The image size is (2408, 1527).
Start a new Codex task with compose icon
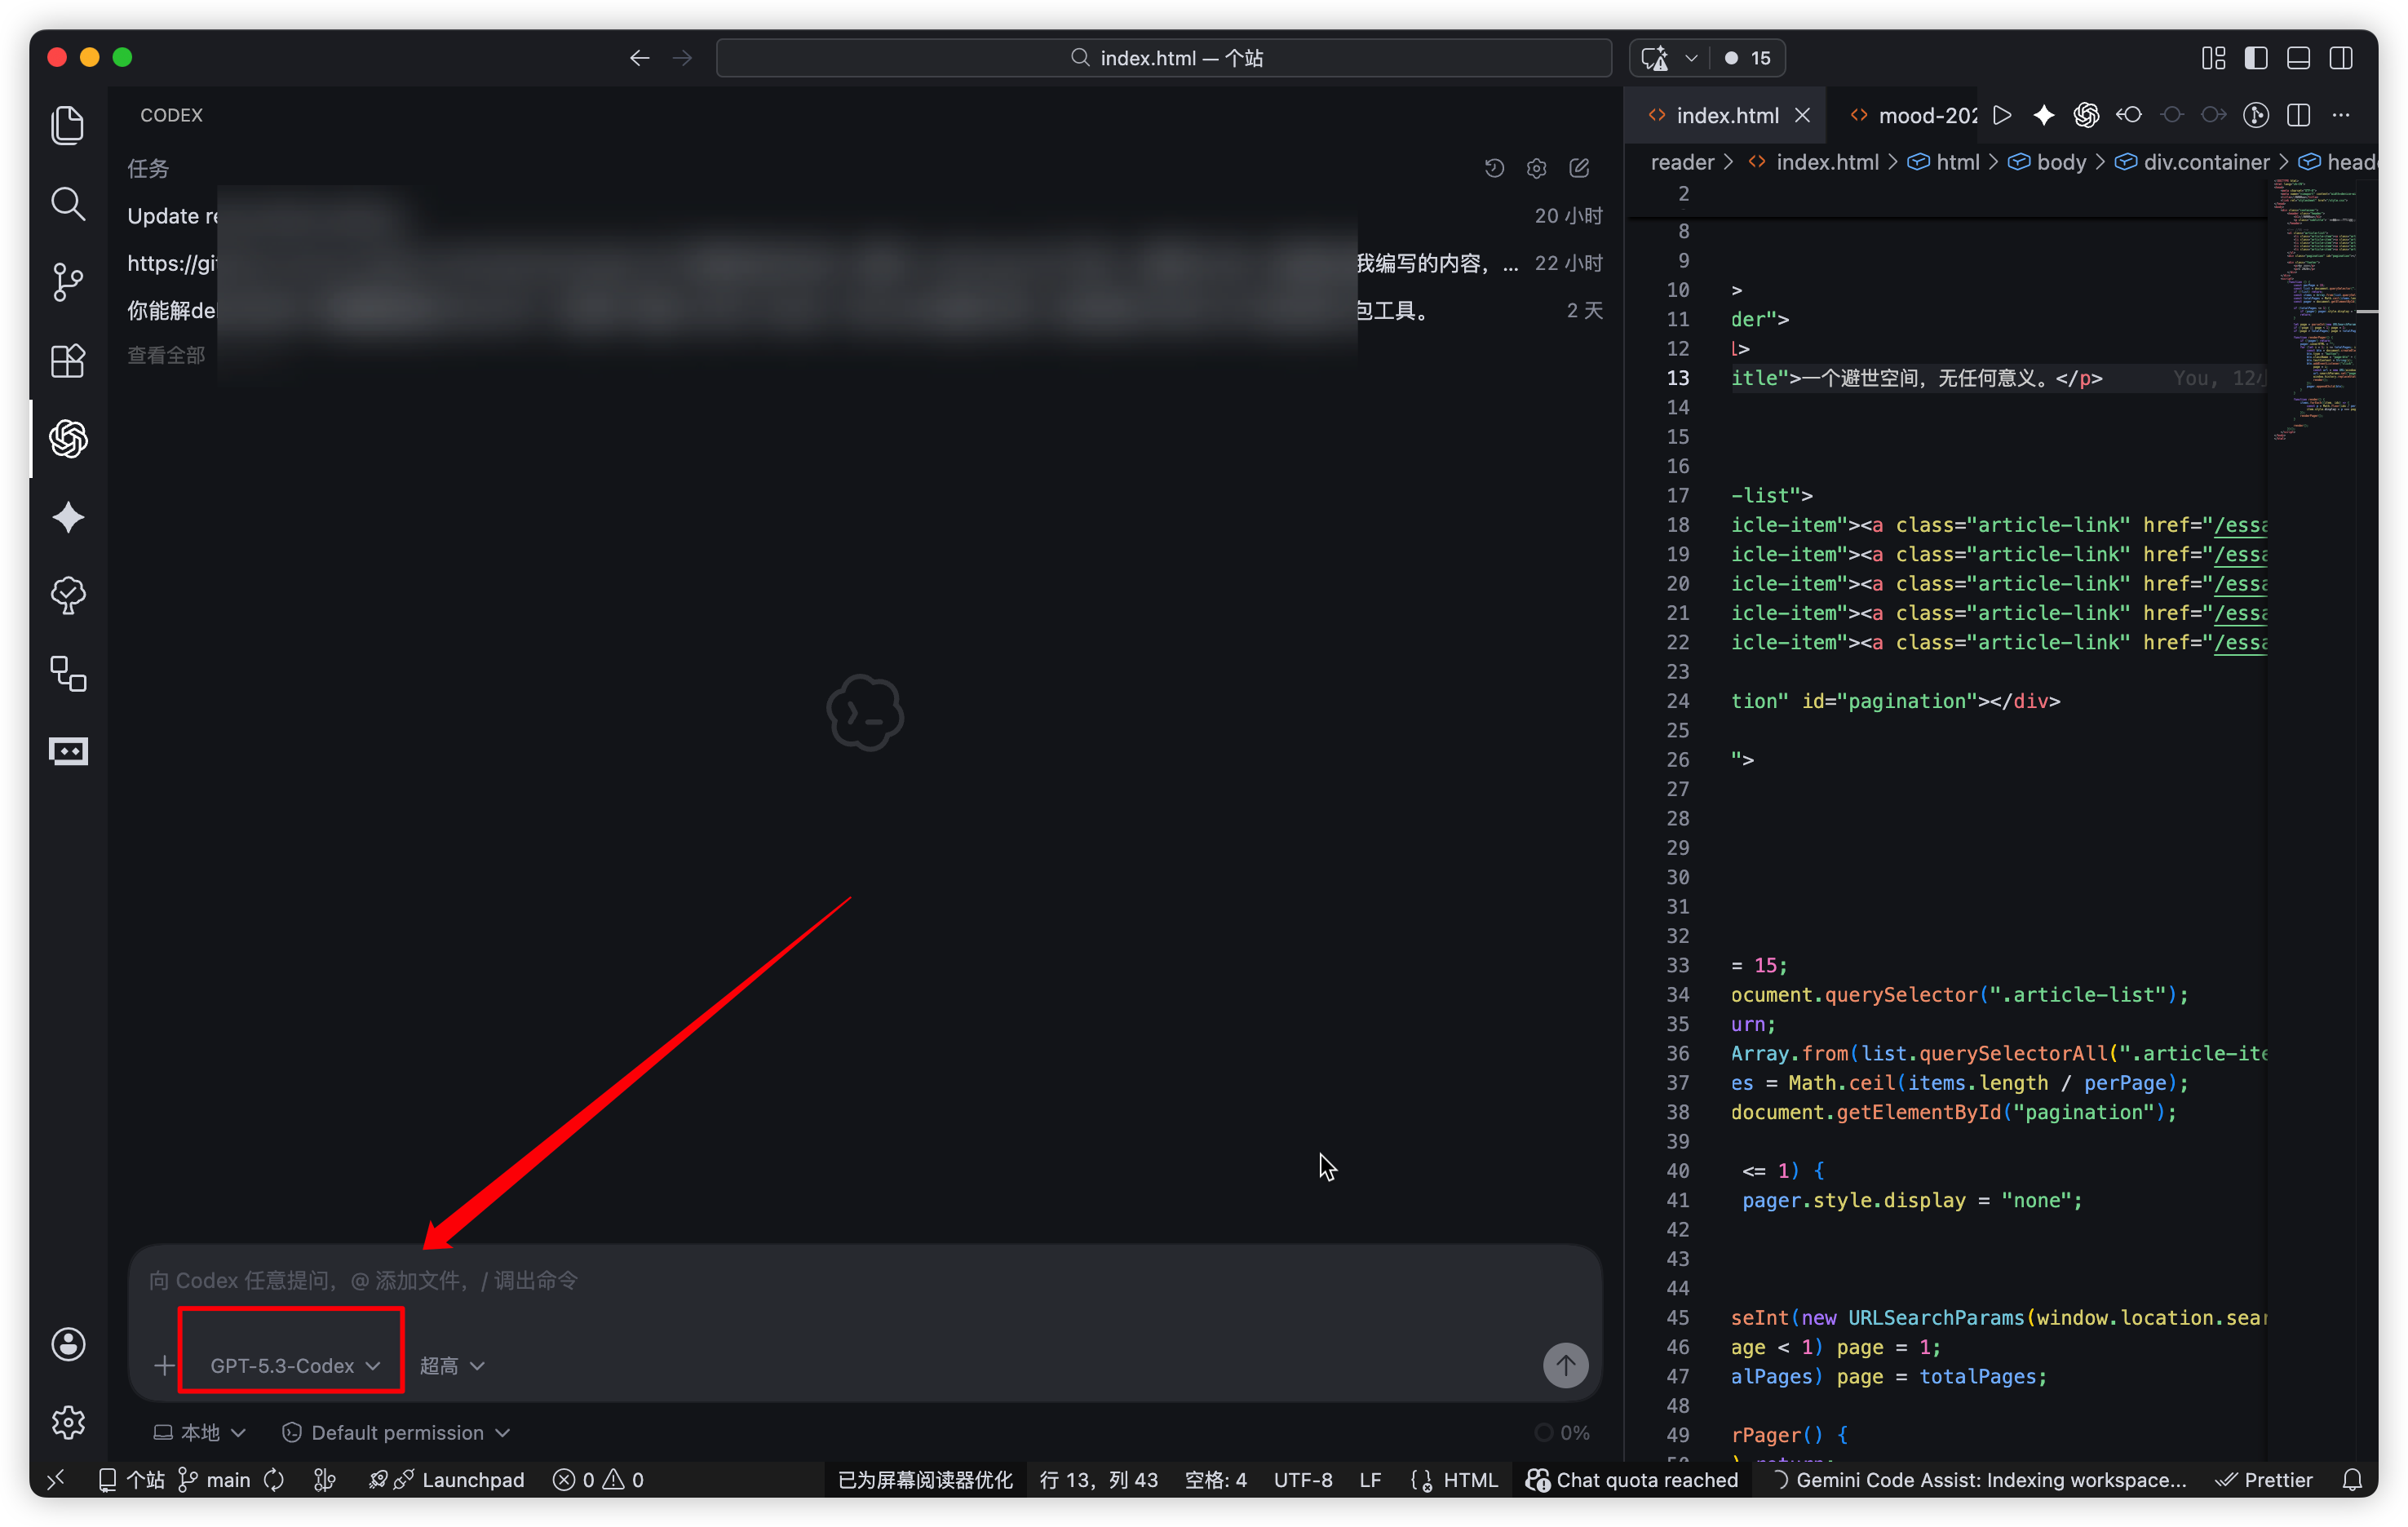1580,168
